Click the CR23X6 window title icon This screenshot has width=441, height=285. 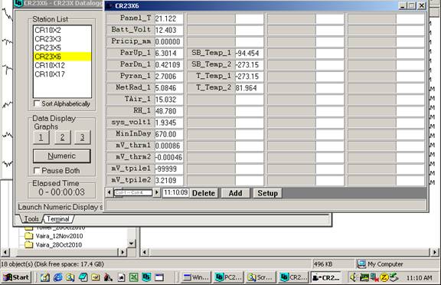(109, 6)
